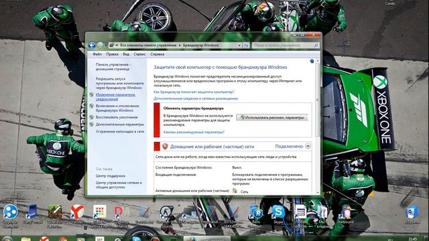Open the Вид menu
Image resolution: width=429 pixels, height=241 pixels.
(126, 54)
